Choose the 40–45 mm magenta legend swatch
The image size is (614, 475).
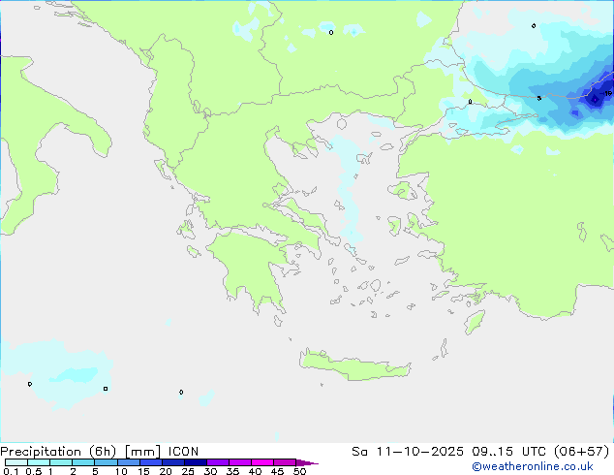click(262, 462)
